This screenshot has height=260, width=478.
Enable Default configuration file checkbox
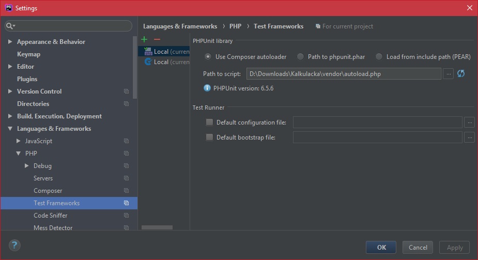pyautogui.click(x=209, y=122)
